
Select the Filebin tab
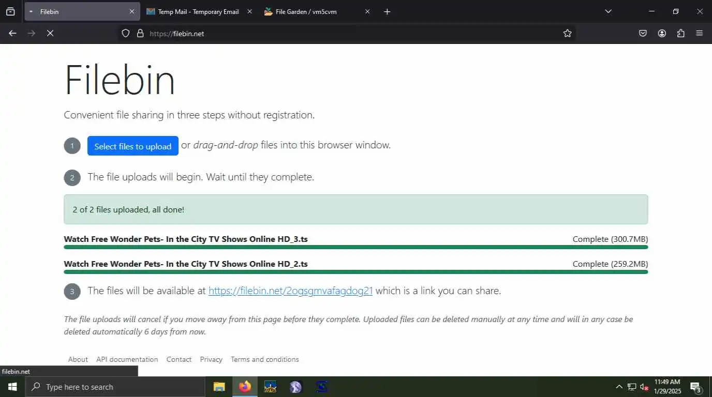click(x=82, y=11)
